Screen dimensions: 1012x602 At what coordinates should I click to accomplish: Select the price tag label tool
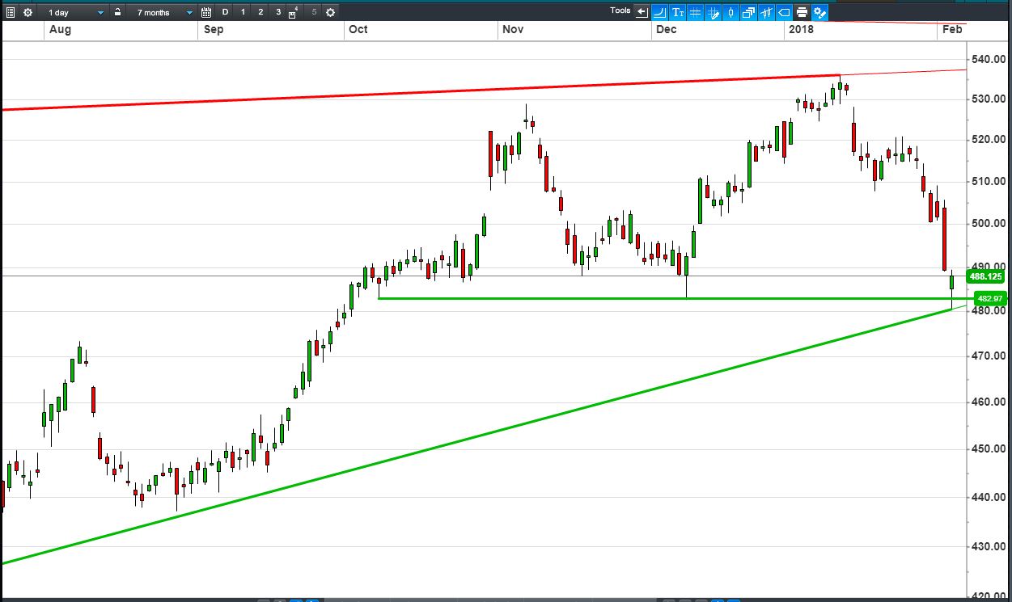pos(784,12)
